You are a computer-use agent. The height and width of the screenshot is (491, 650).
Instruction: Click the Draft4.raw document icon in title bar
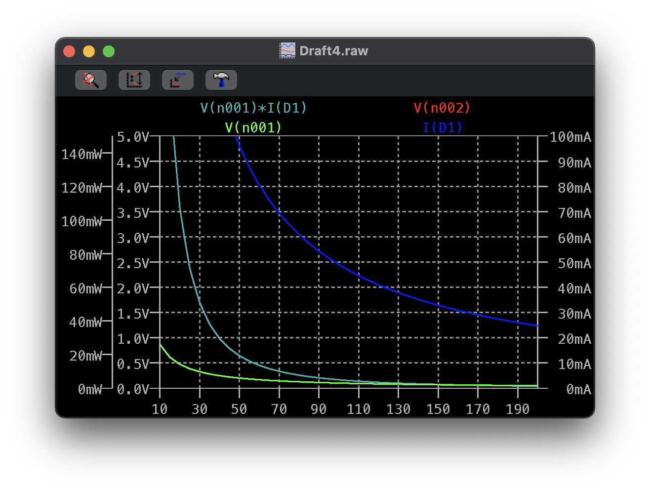(287, 51)
